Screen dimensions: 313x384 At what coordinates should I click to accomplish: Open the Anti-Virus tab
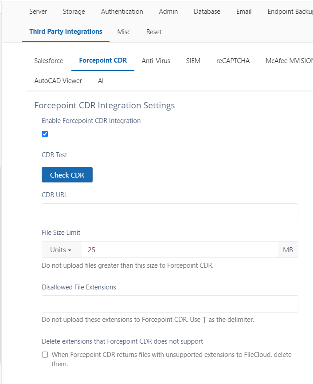(156, 61)
